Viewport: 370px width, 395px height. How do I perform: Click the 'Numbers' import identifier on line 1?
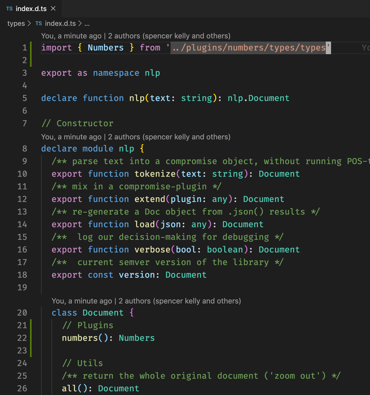coord(106,48)
